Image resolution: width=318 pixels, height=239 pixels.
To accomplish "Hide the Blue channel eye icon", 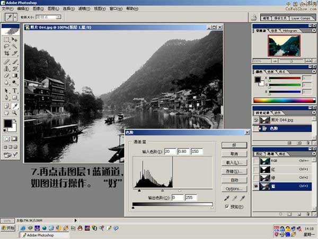I will tap(256, 186).
